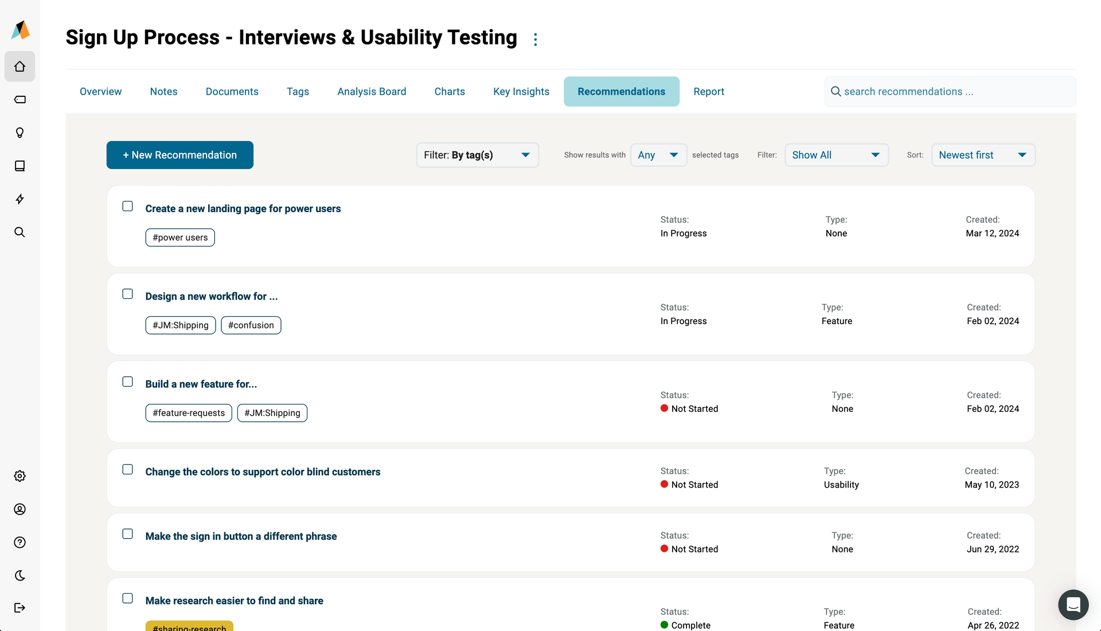Switch to the 'Analysis Board' tab
The width and height of the screenshot is (1101, 631).
[371, 92]
